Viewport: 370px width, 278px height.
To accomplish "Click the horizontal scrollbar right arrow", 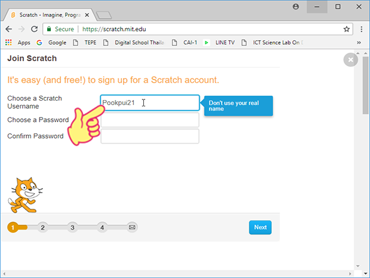I will [x=350, y=274].
